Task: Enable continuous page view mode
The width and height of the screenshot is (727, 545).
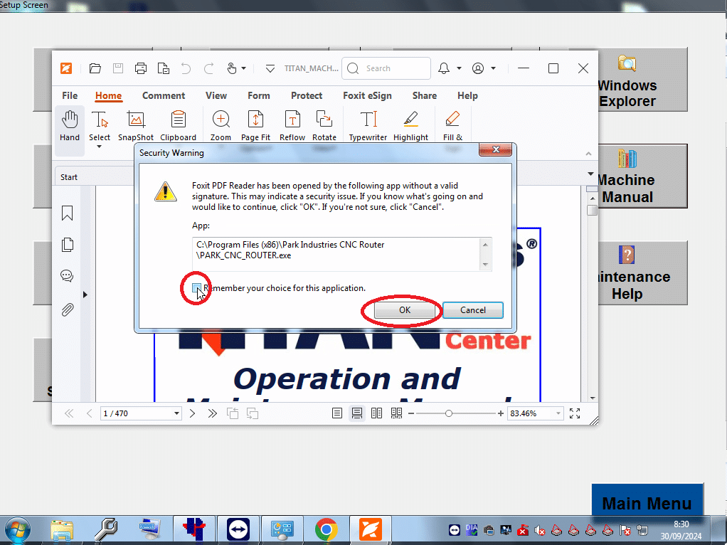Action: [x=357, y=413]
